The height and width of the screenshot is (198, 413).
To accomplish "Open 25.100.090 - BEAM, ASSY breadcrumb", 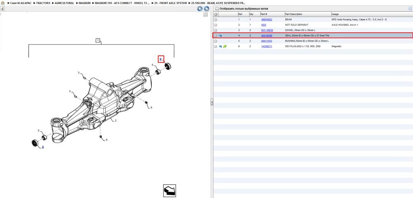I will (x=218, y=3).
